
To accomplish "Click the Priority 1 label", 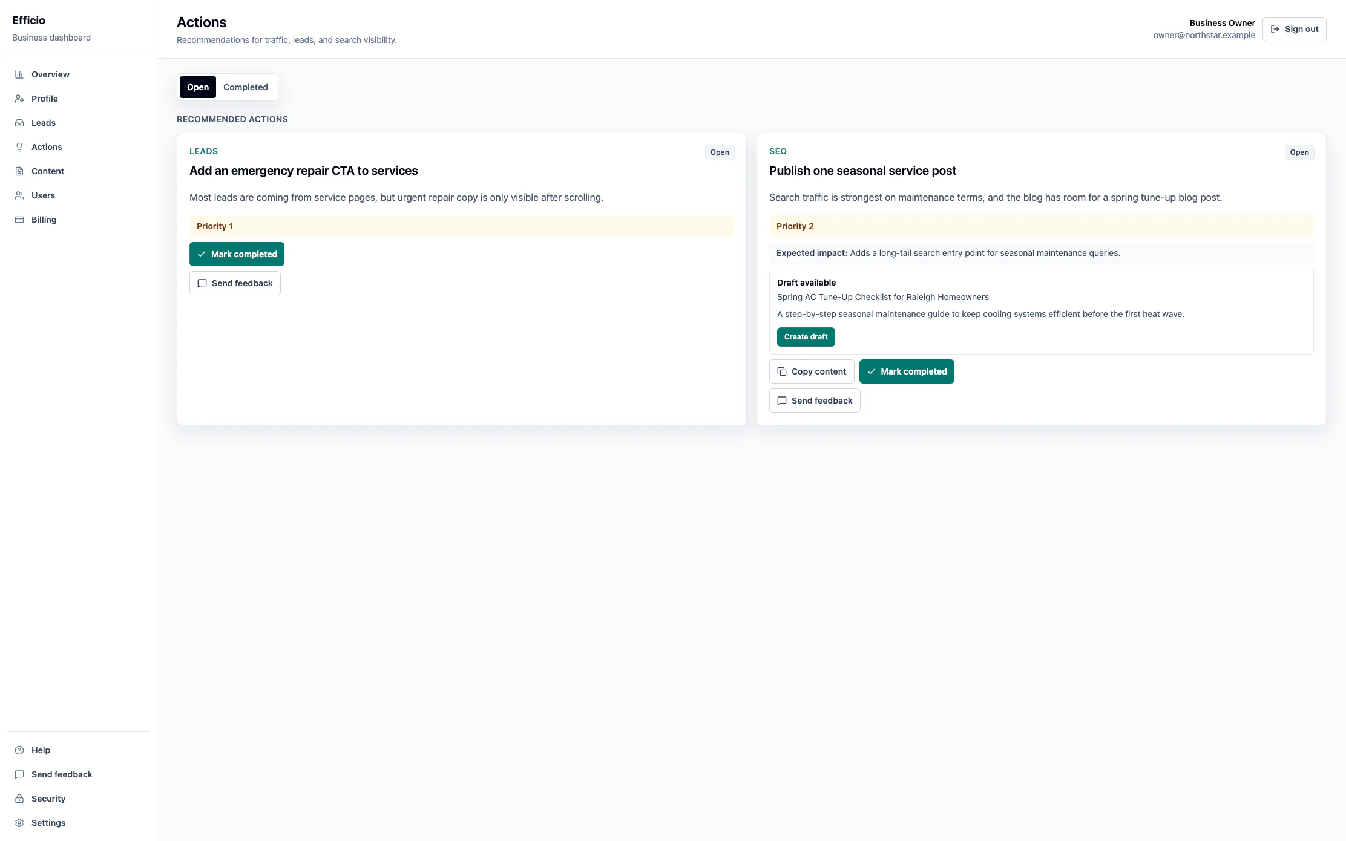I will (x=215, y=226).
